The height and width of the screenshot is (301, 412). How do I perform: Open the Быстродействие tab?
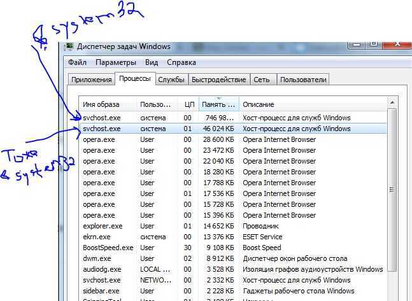click(x=218, y=80)
